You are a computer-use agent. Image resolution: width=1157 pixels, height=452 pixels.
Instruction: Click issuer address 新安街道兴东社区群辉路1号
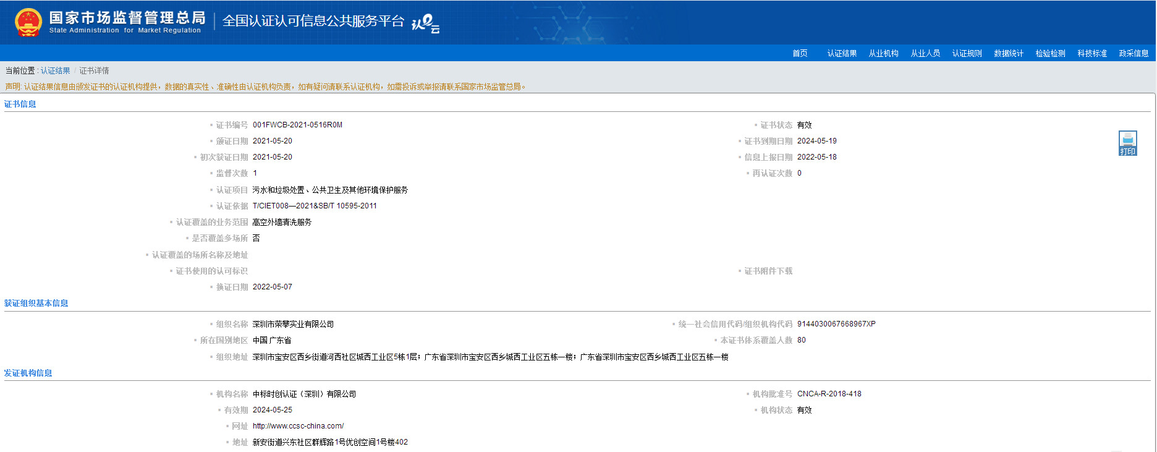pyautogui.click(x=330, y=442)
